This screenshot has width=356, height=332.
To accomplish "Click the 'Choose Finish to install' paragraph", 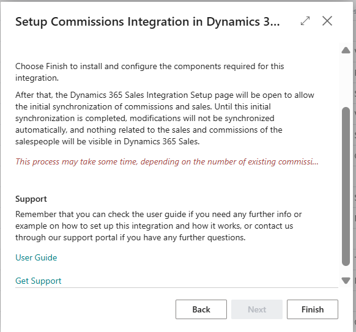I will pos(150,72).
